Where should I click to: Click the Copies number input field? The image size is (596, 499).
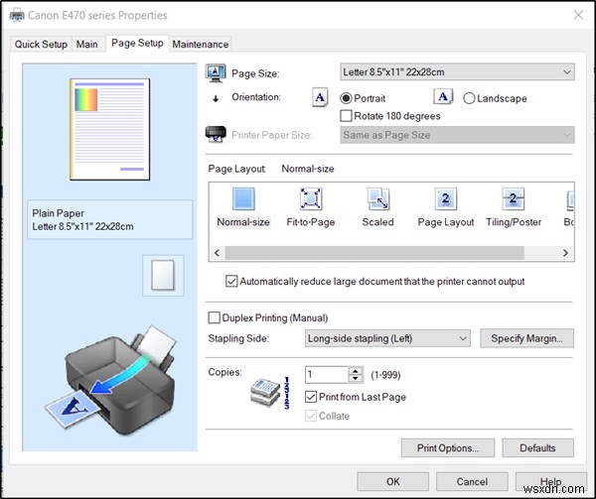[327, 375]
